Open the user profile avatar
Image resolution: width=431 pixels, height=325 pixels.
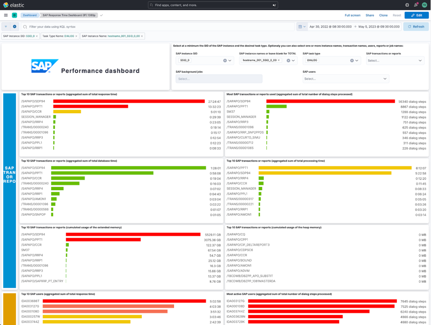[x=424, y=5]
